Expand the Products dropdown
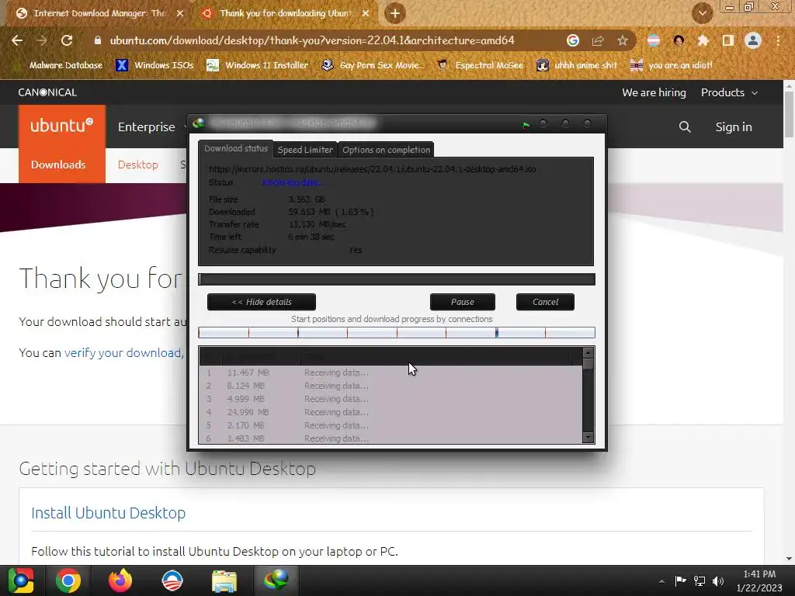The height and width of the screenshot is (596, 795). [729, 92]
